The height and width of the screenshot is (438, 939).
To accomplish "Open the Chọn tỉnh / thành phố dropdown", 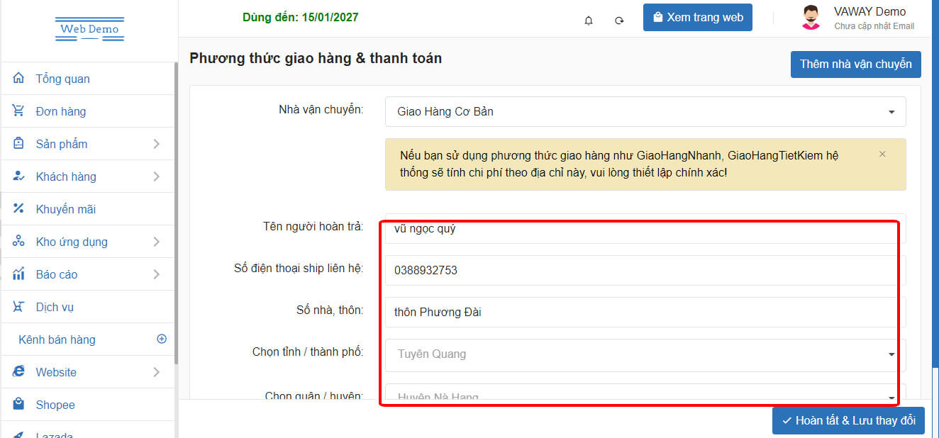I will coord(645,354).
